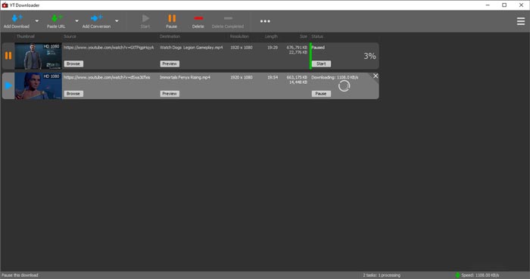Screen dimensions: 530x279
Task: Click the Immortals YouTube source URL
Action: pos(107,77)
